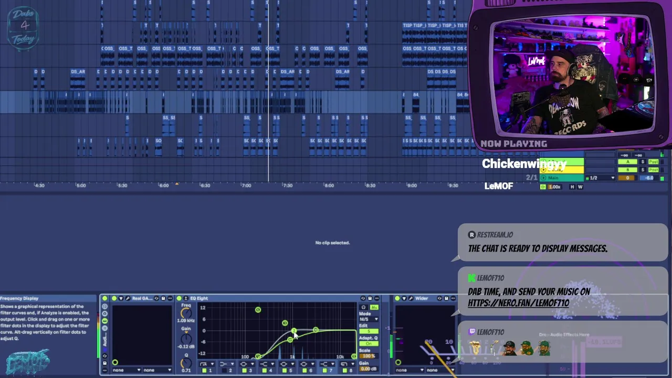This screenshot has width=672, height=378.
Task: Save the Wider device preset
Action: [x=446, y=298]
